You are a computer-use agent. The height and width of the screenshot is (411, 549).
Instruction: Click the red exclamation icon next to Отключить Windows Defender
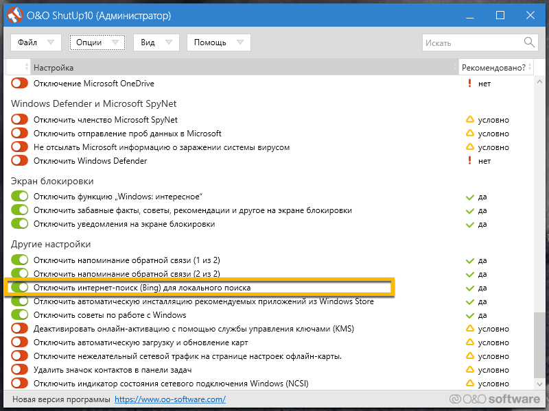click(x=470, y=161)
